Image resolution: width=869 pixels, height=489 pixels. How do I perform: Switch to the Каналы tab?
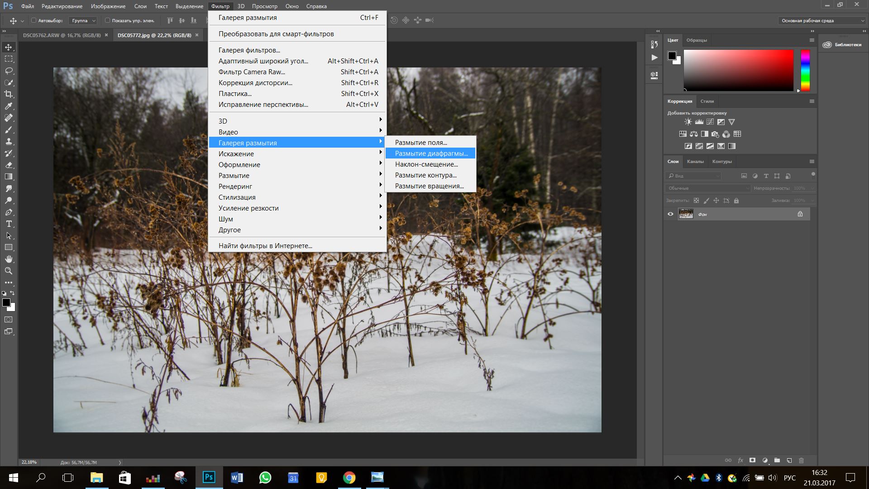[695, 161]
